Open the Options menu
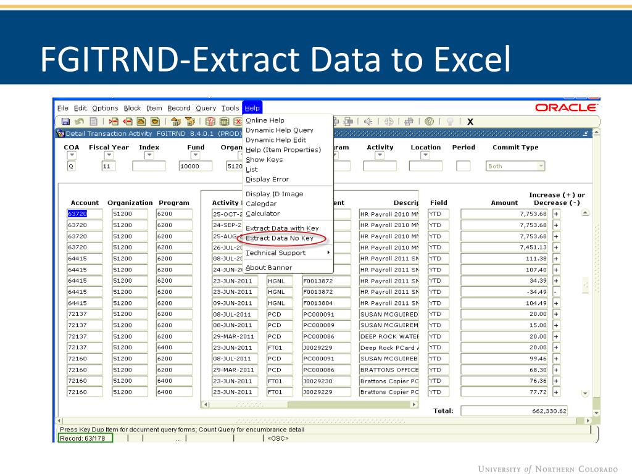632x474 pixels. 105,108
